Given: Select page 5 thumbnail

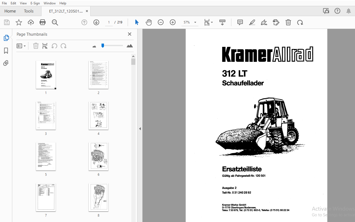Looking at the screenshot, I should point(46,156).
